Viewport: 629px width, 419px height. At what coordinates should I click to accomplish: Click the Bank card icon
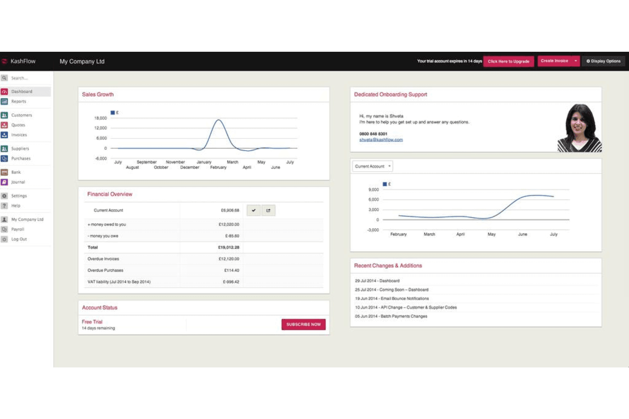coord(4,172)
